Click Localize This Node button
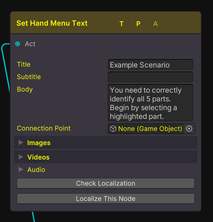Screen dimensions: 213x222 coord(106,199)
